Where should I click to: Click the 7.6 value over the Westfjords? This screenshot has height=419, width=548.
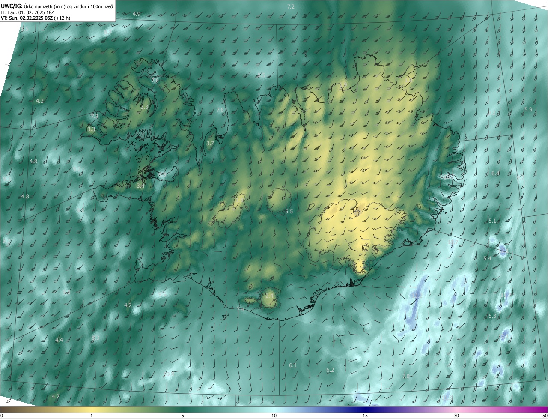155,80
